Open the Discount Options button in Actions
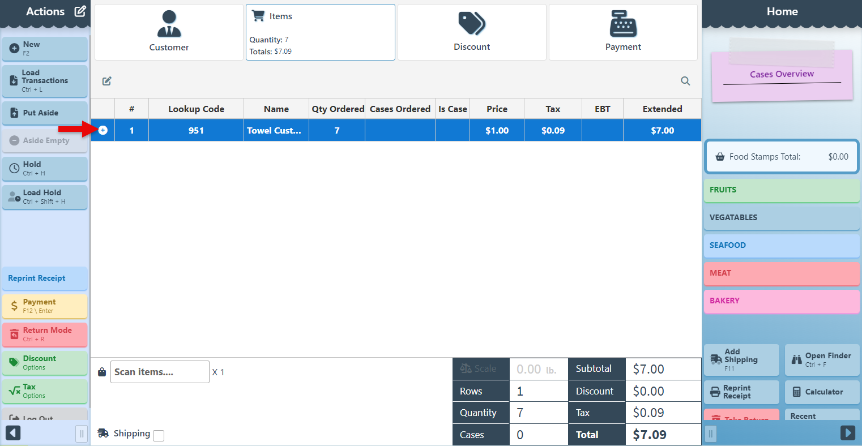Viewport: 862px width, 446px height. (x=45, y=362)
